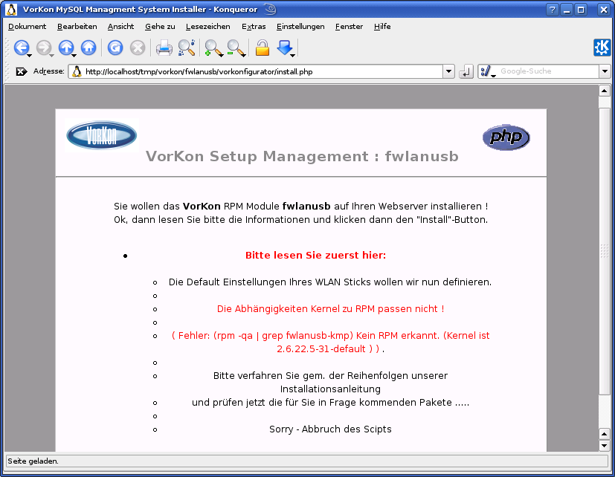Image resolution: width=615 pixels, height=477 pixels.
Task: Click the Back navigation arrow
Action: (21, 48)
